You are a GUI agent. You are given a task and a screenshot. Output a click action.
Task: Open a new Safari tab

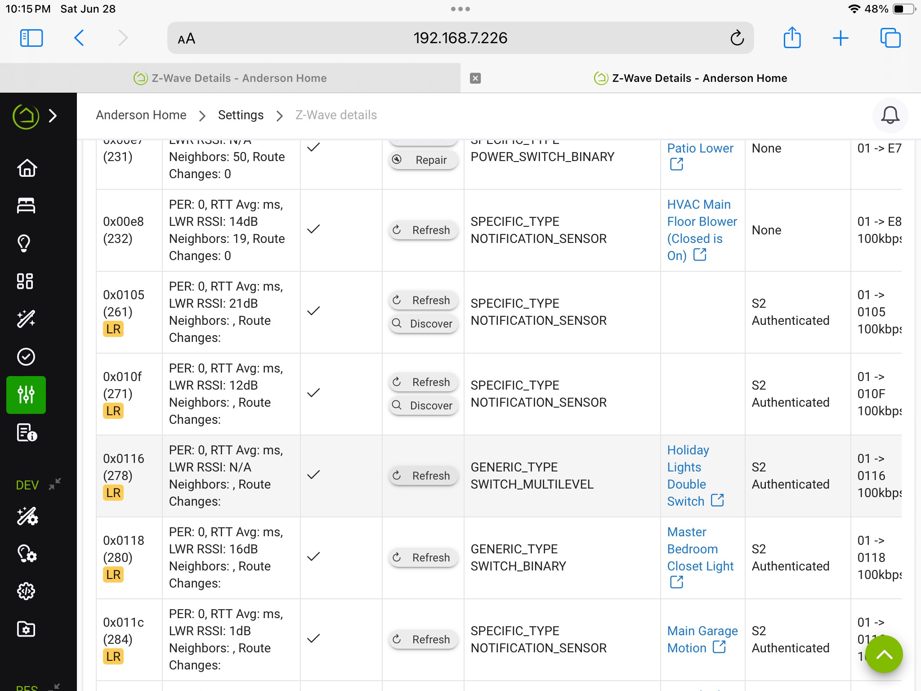pyautogui.click(x=840, y=38)
